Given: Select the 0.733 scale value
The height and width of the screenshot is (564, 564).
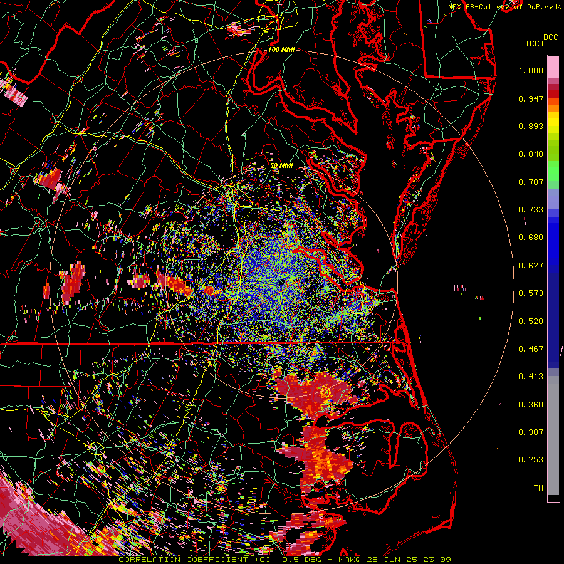Looking at the screenshot, I should [531, 210].
